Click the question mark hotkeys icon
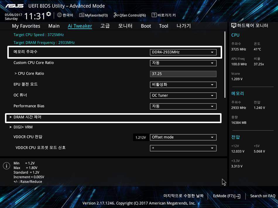278x208 pixels. (x=154, y=15)
